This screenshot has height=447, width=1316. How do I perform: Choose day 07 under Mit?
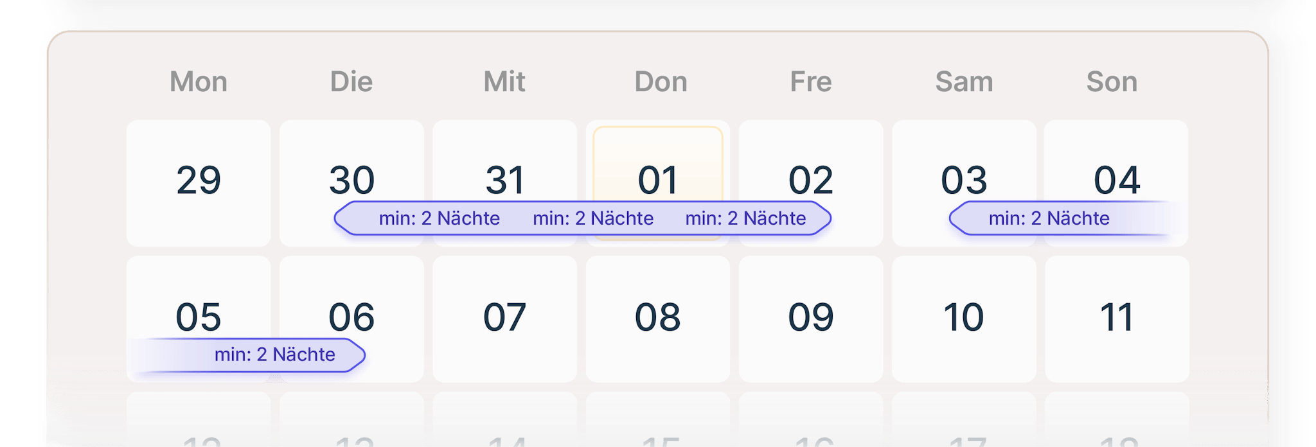(x=504, y=317)
